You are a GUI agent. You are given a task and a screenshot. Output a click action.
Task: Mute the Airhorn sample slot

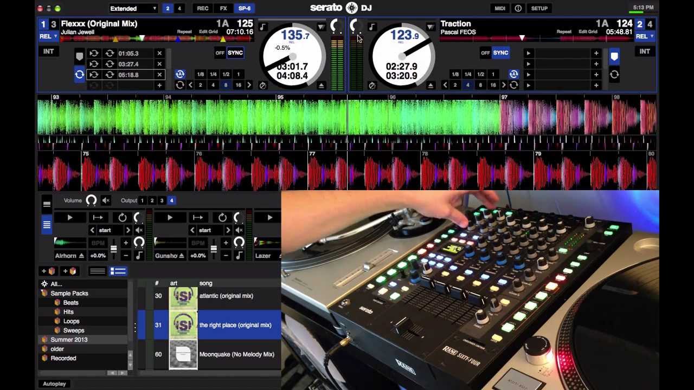tap(139, 230)
